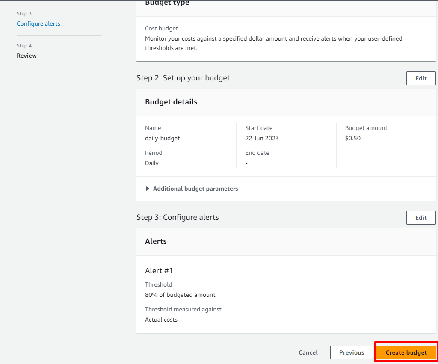Click the Cost budget type label
The height and width of the screenshot is (364, 438).
coord(161,28)
